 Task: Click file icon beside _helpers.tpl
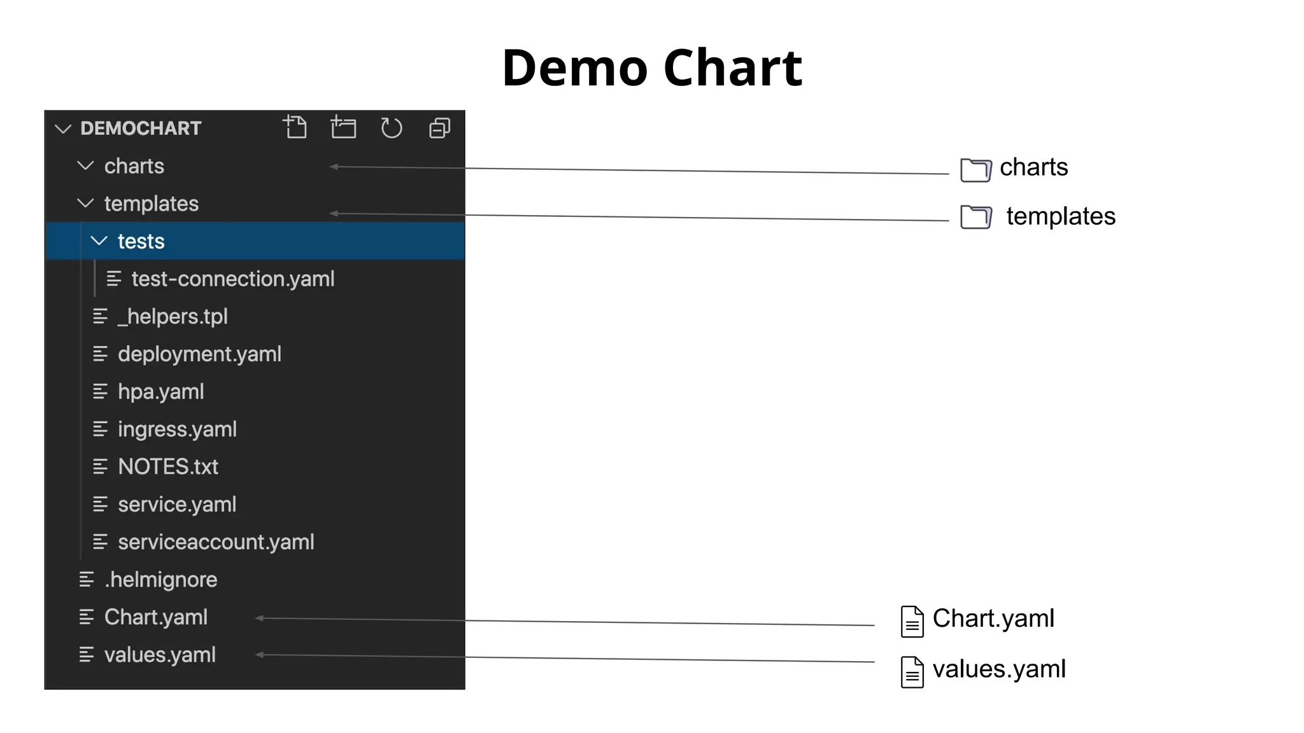[x=100, y=316]
